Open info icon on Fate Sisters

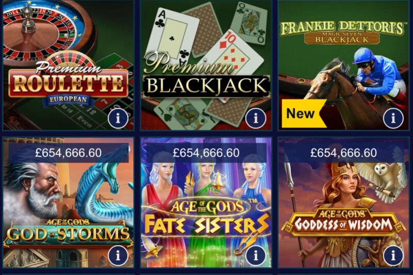(256, 255)
